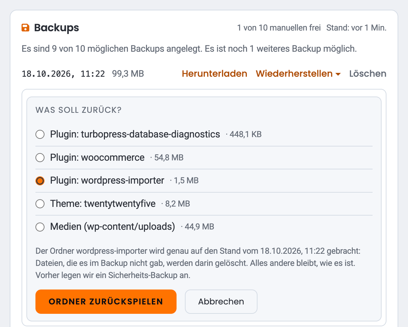Open the Wiederherstellen dropdown menu
Screen dimensions: 408x327
coord(298,74)
